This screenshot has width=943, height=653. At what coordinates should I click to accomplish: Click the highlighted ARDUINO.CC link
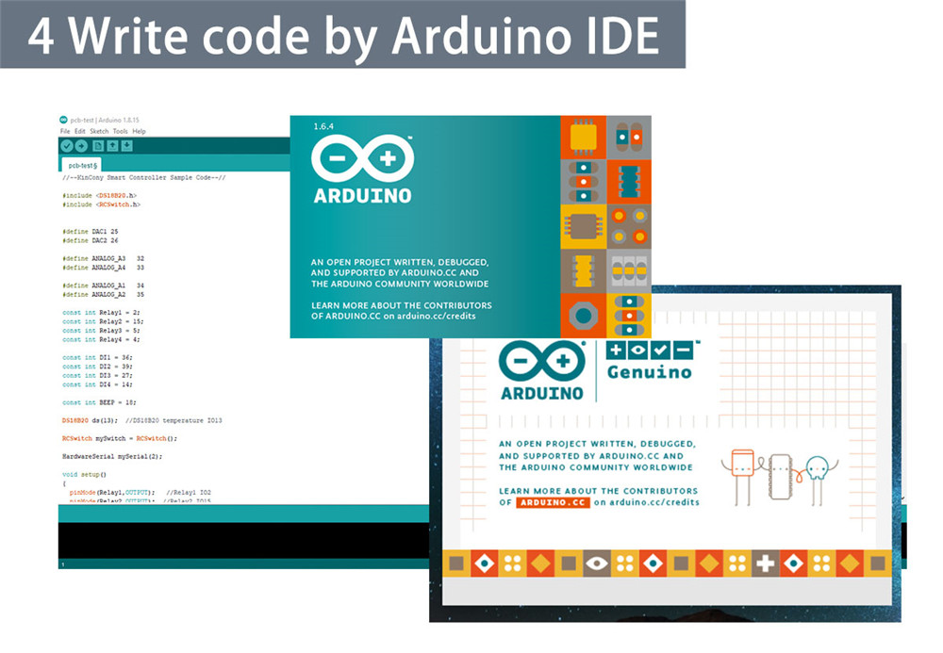(553, 503)
